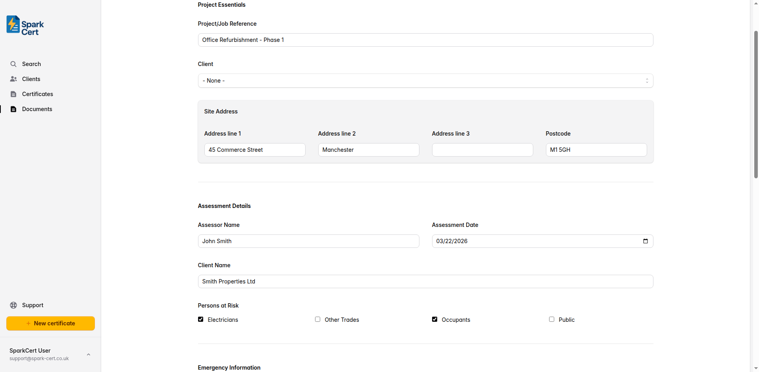Click inside the Project/Job Reference field
The image size is (759, 372).
point(425,40)
